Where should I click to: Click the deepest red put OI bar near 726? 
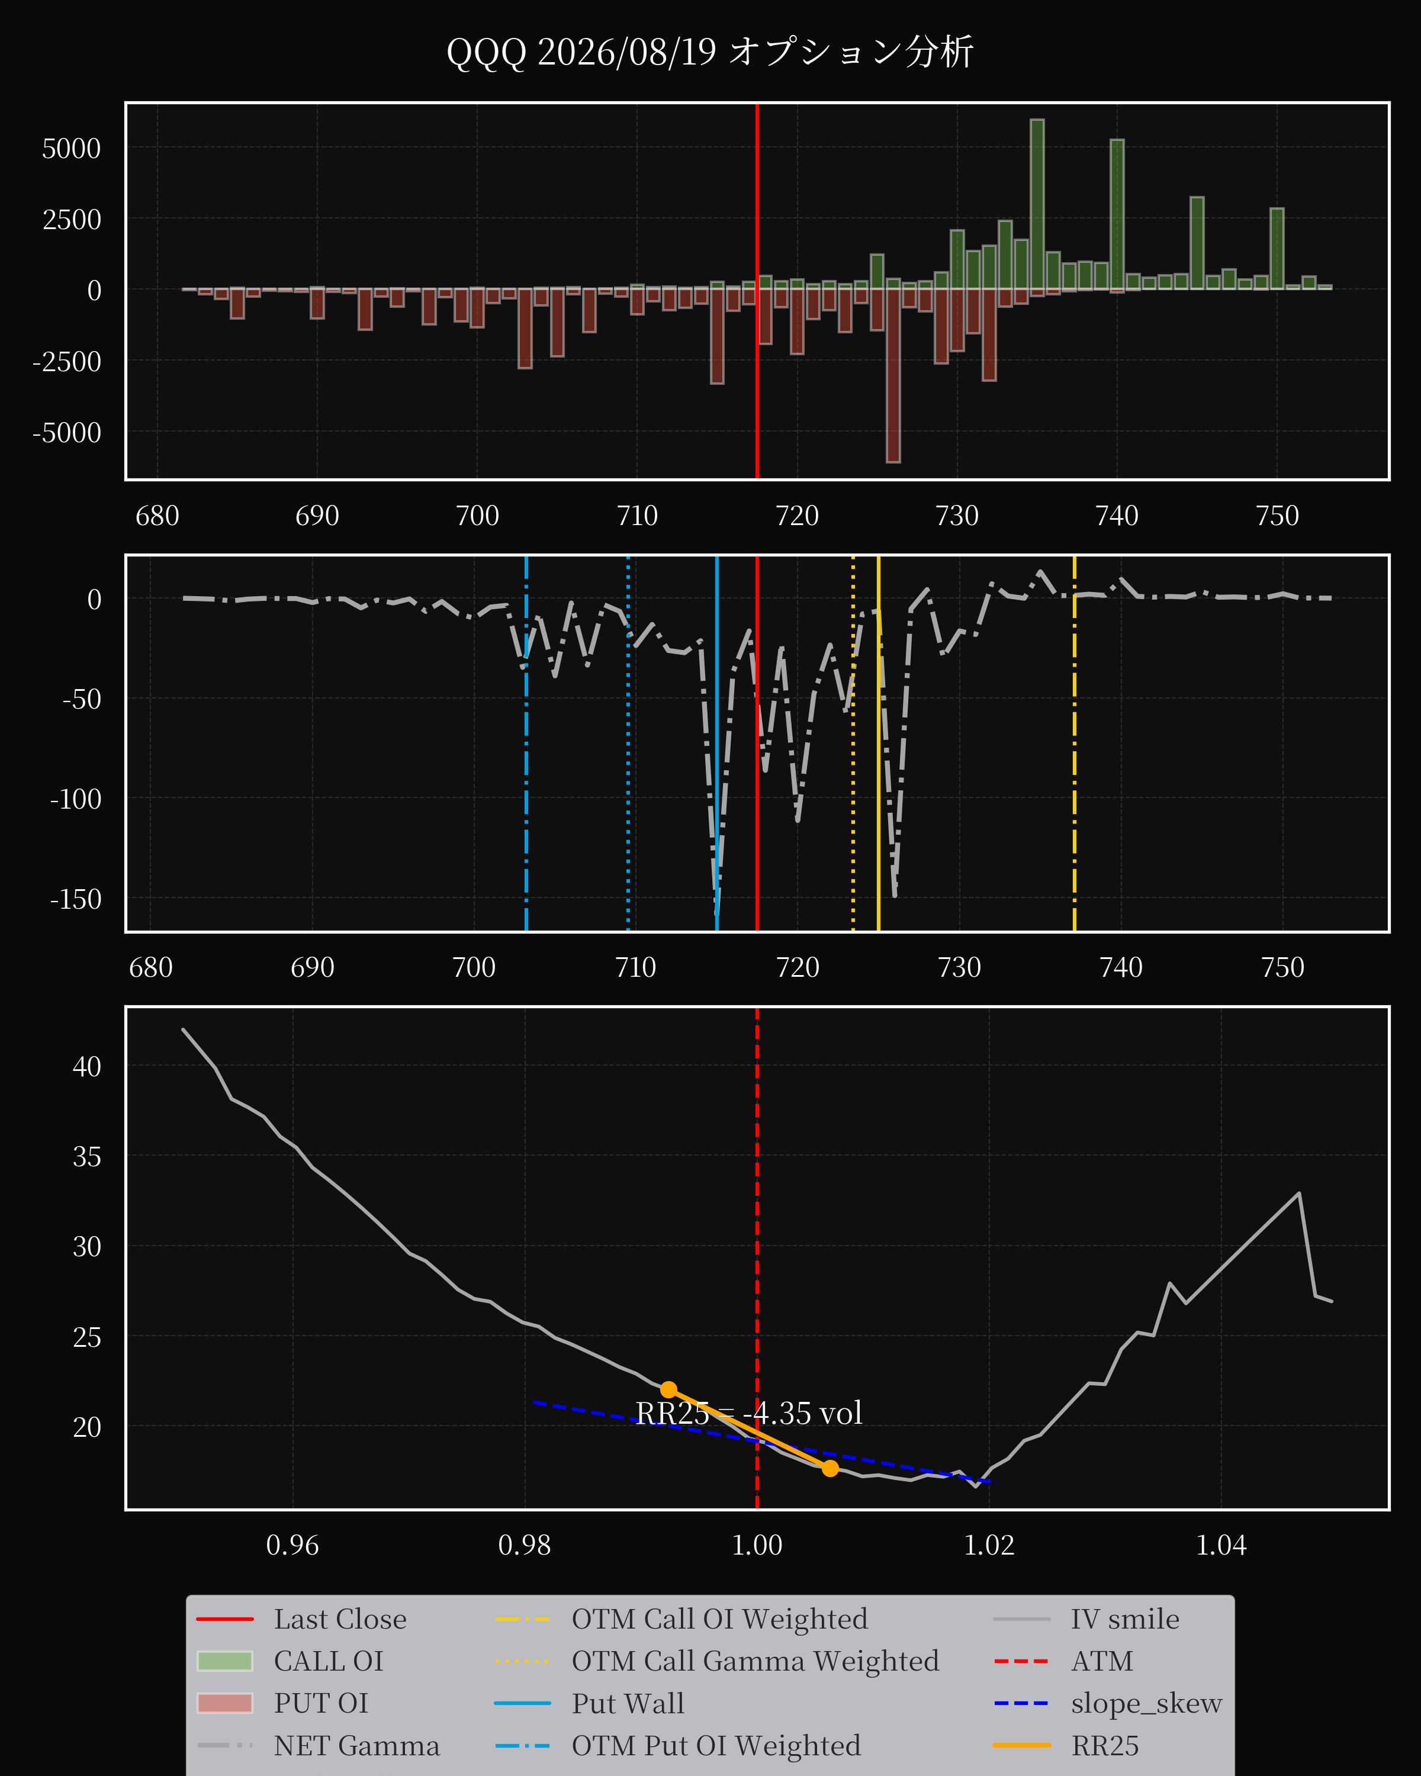[x=893, y=376]
